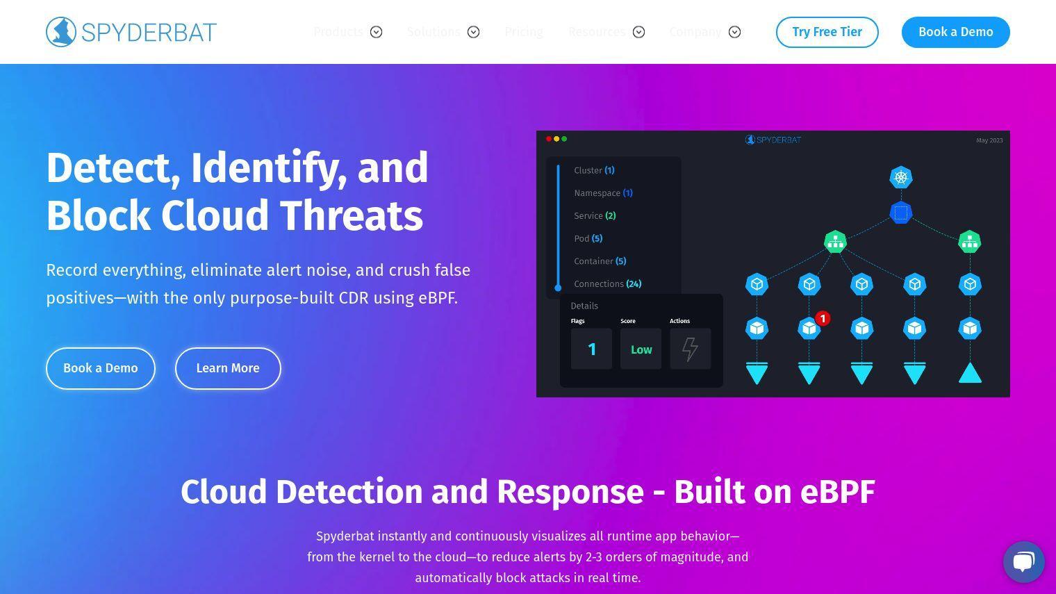
Task: Select Cluster (1) in the list
Action: pyautogui.click(x=594, y=170)
